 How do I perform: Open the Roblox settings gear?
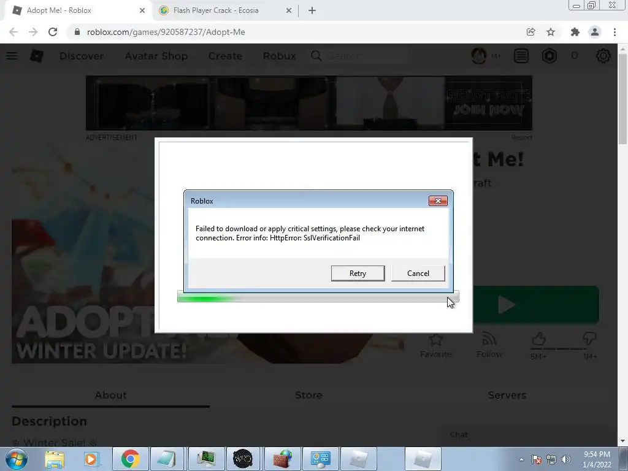pyautogui.click(x=603, y=56)
